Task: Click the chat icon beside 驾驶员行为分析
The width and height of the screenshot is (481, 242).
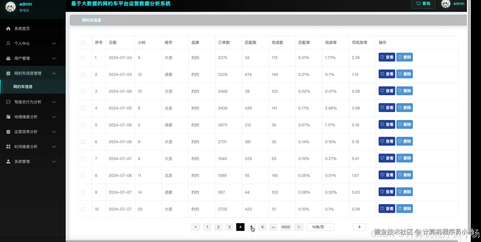Action: pyautogui.click(x=8, y=102)
